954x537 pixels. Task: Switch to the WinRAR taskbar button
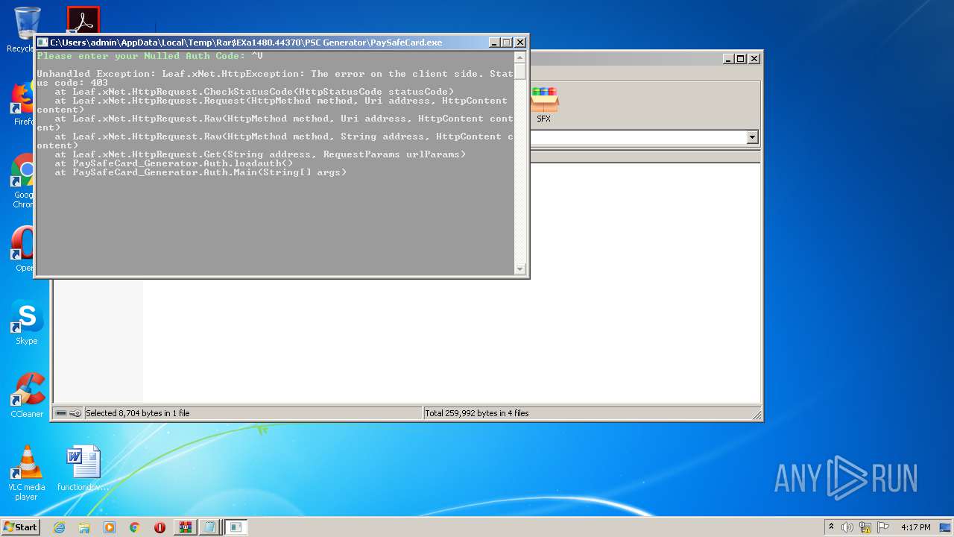(x=185, y=527)
